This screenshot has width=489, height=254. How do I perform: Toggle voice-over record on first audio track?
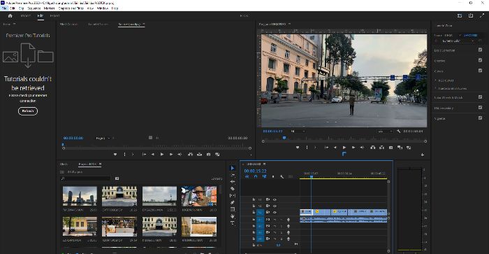pos(288,220)
